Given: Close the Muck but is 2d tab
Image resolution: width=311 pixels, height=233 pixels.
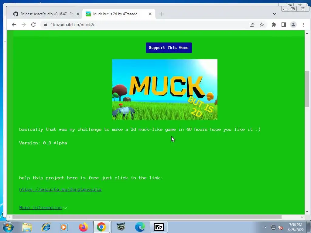Looking at the screenshot, I should pos(150,14).
